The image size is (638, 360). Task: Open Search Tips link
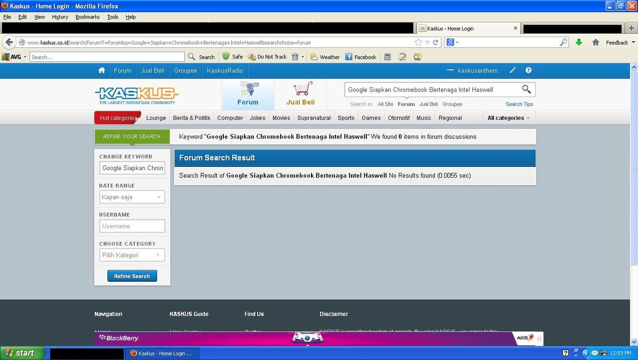coord(519,104)
